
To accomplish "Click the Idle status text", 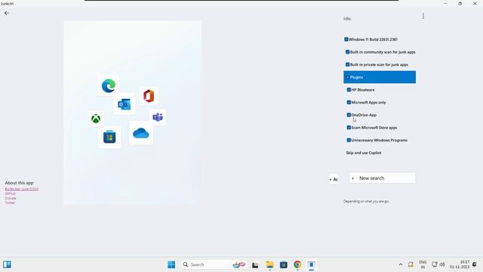I will point(347,19).
